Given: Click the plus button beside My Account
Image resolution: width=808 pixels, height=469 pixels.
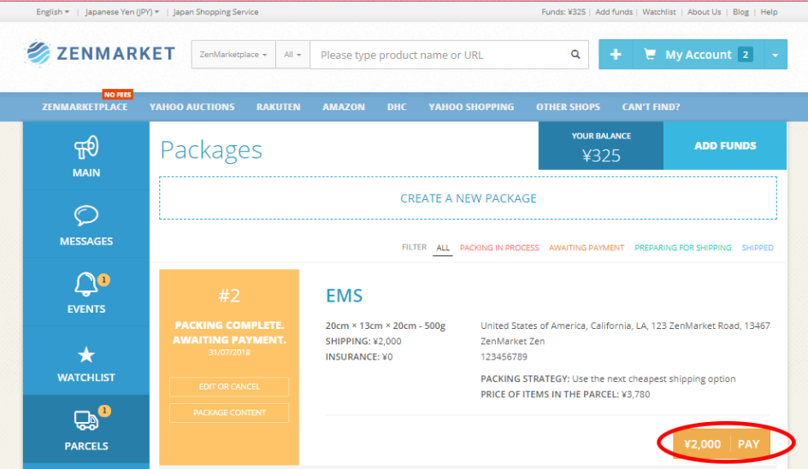Looking at the screenshot, I should tap(615, 55).
